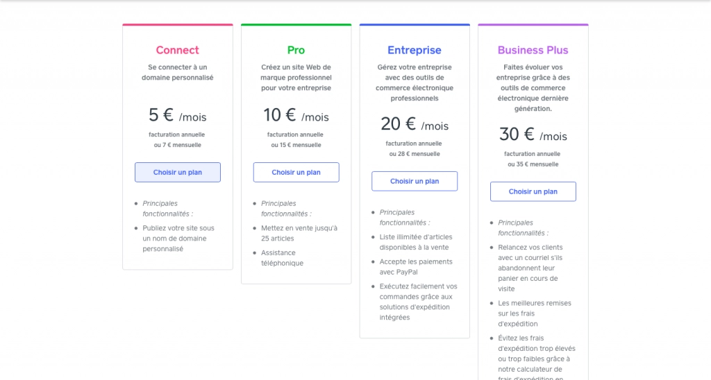Pick the Business Plus plan button
The width and height of the screenshot is (711, 380).
click(x=533, y=191)
